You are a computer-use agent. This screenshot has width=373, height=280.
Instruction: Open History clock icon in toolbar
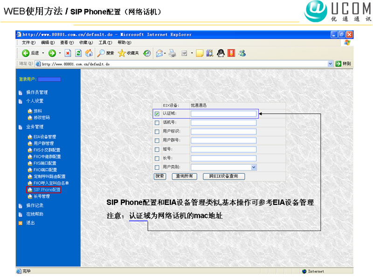pyautogui.click(x=147, y=53)
